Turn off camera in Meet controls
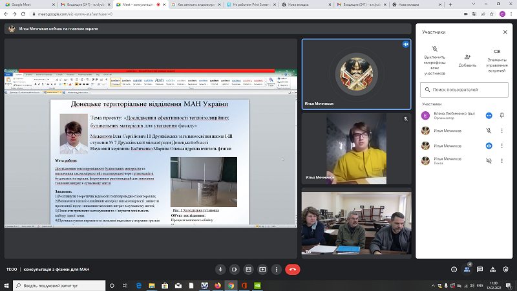The width and height of the screenshot is (517, 291). (235, 270)
